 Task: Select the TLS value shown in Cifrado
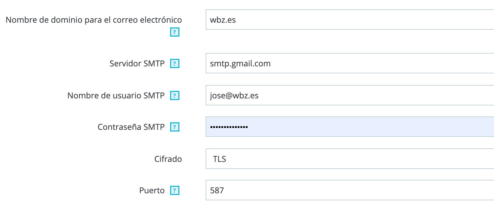click(x=220, y=159)
